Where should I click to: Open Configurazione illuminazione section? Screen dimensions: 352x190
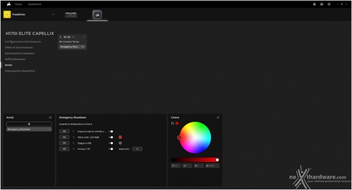[23, 42]
